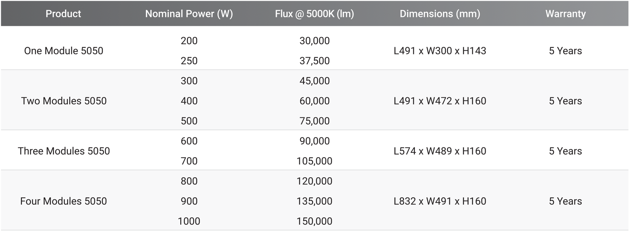The height and width of the screenshot is (232, 631).
Task: Select the 37,500 flux value
Action: 314,61
